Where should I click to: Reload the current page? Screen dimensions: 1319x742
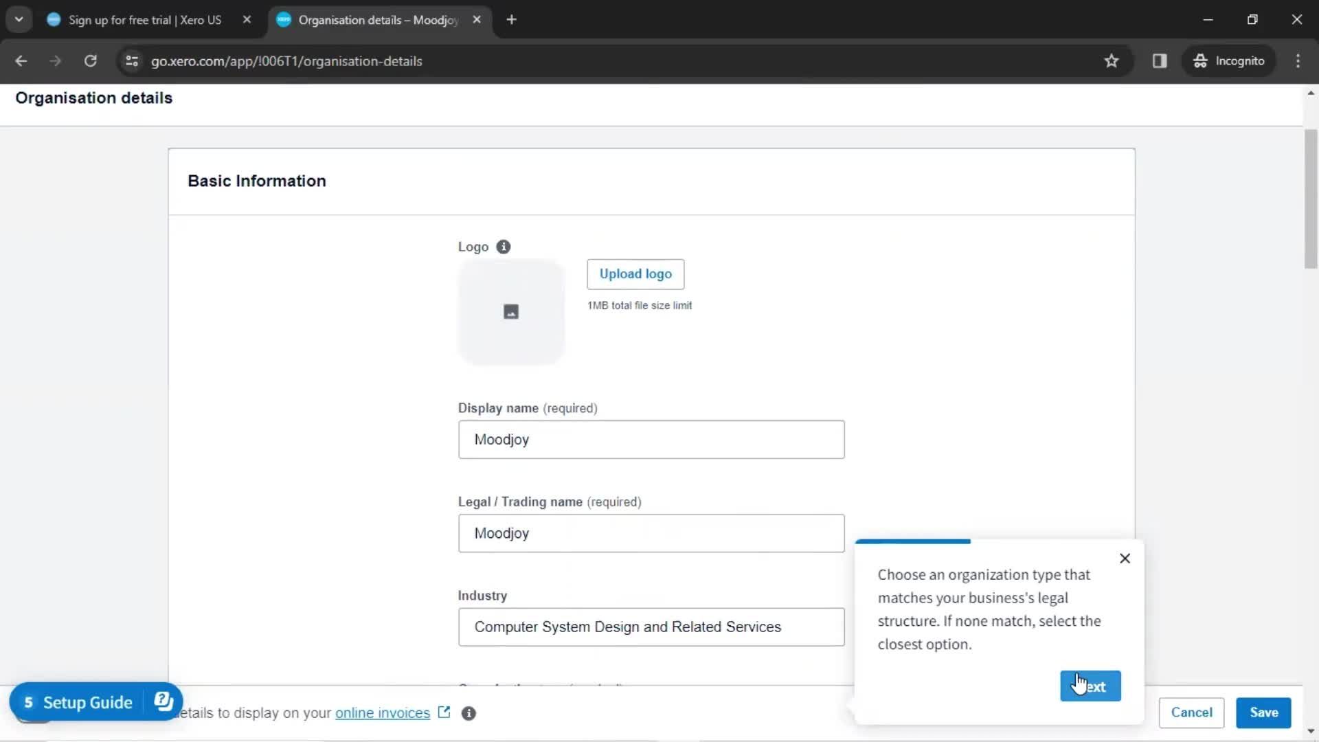90,61
